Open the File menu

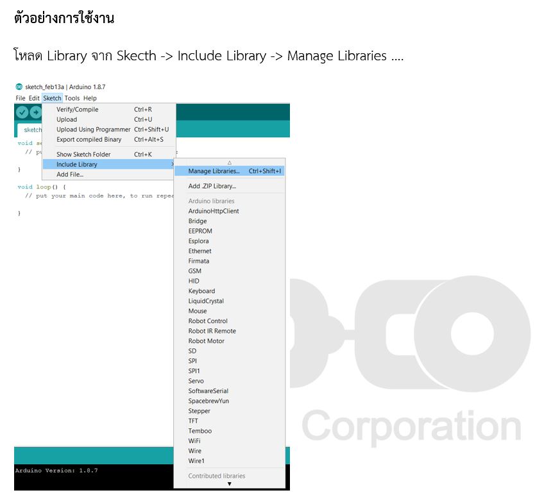click(x=21, y=98)
